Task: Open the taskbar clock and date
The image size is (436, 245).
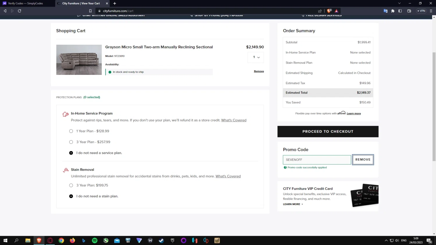Action: point(416,240)
